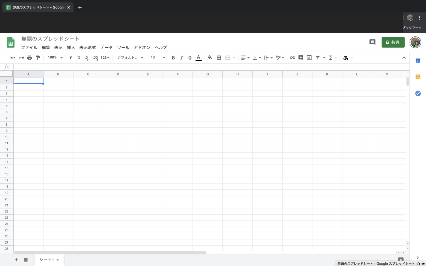The height and width of the screenshot is (266, 426).
Task: Toggle strikethrough formatting
Action: [190, 58]
